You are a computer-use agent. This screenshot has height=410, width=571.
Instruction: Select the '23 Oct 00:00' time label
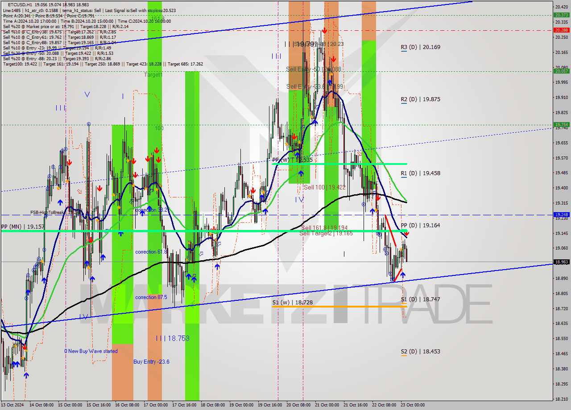(413, 405)
